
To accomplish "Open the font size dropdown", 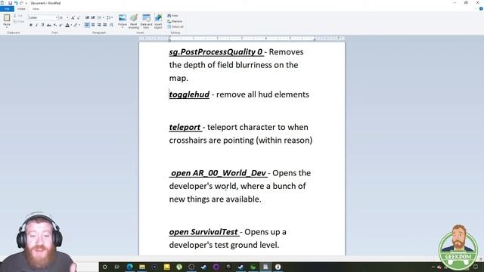I will [67, 17].
